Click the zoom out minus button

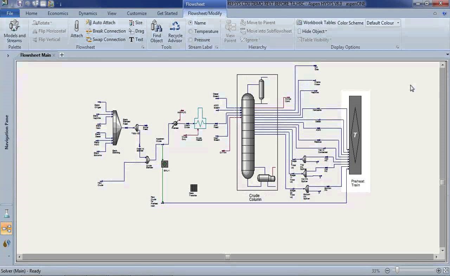click(387, 271)
